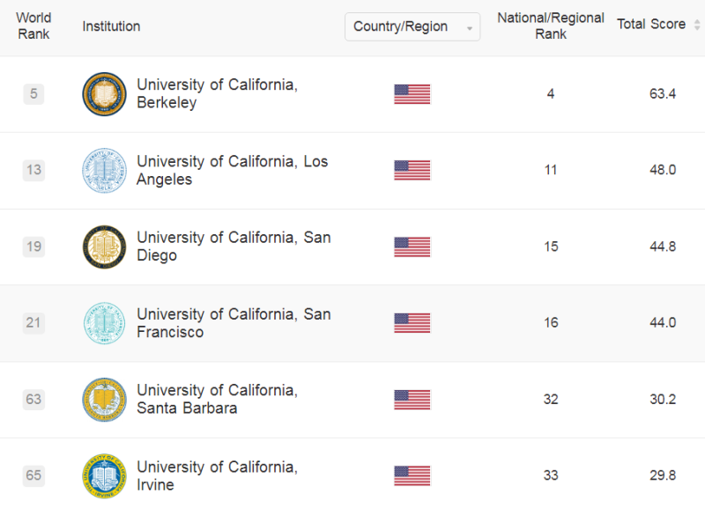705x508 pixels.
Task: Open University of California, Irvine link
Action: point(217,475)
